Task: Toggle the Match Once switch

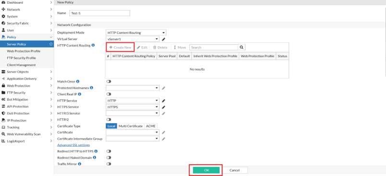Action: 109,81
